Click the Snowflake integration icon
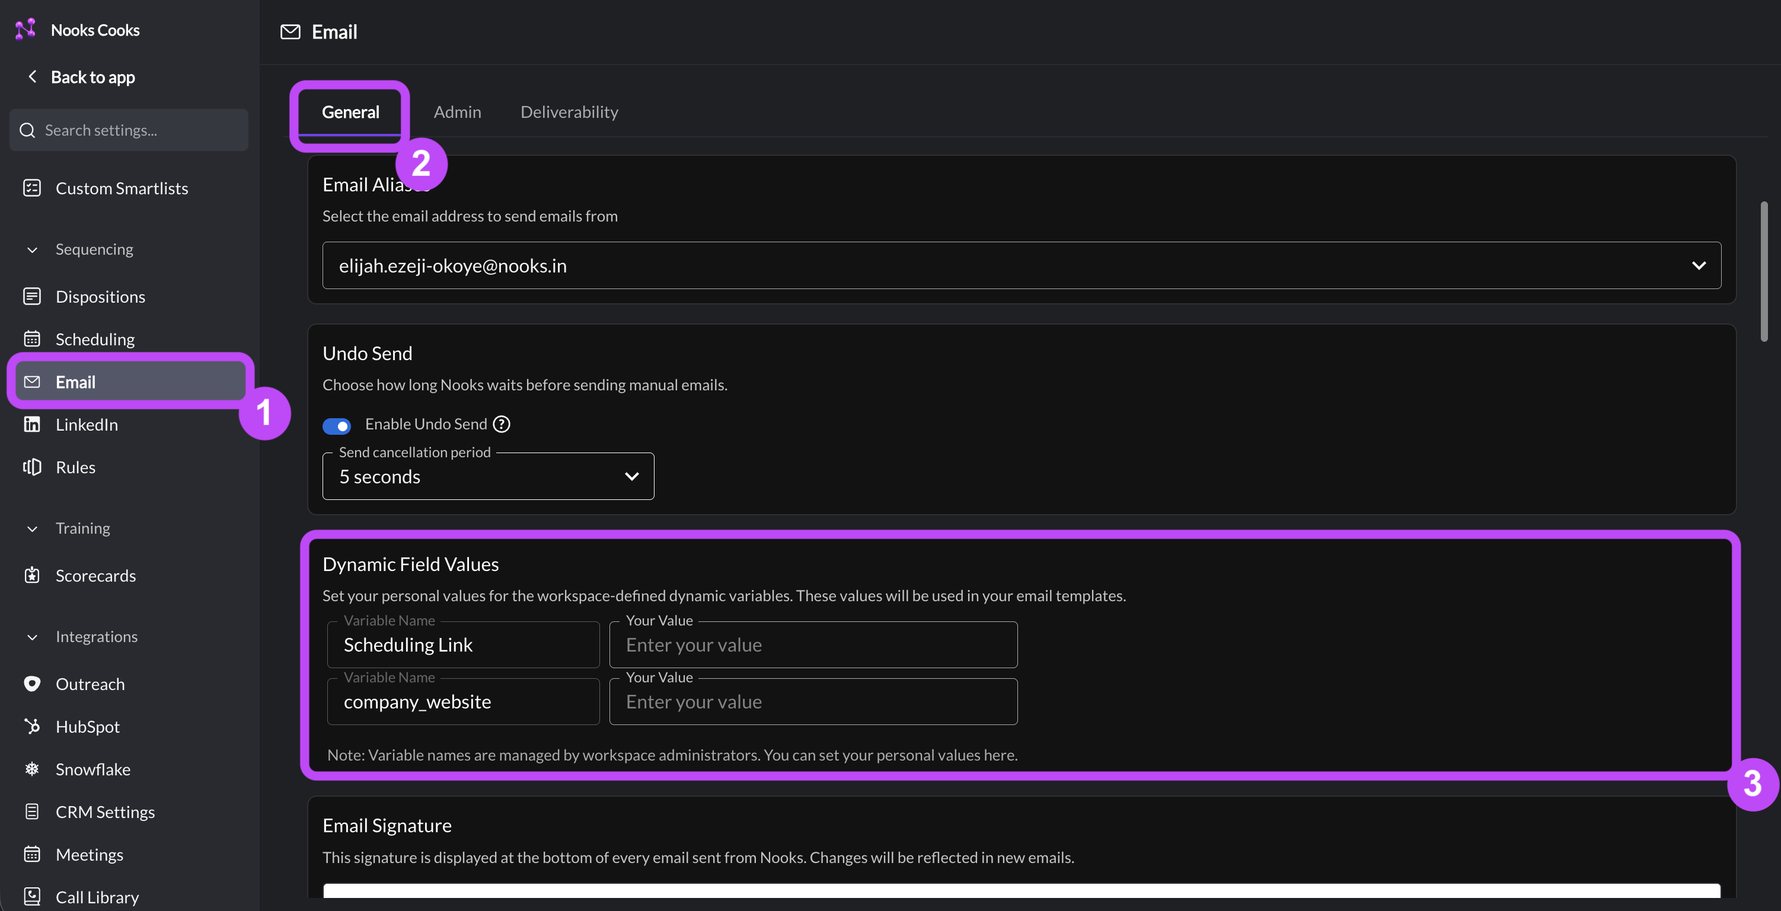The height and width of the screenshot is (911, 1781). 32,769
